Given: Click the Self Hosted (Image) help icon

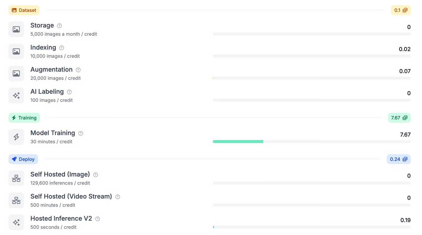Looking at the screenshot, I should point(96,175).
